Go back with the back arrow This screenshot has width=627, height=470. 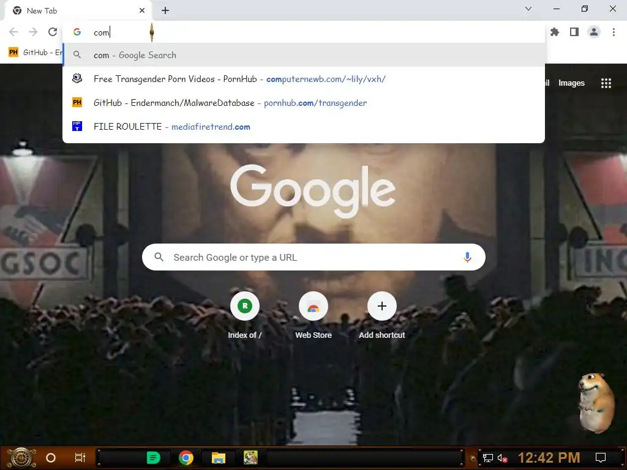point(13,32)
